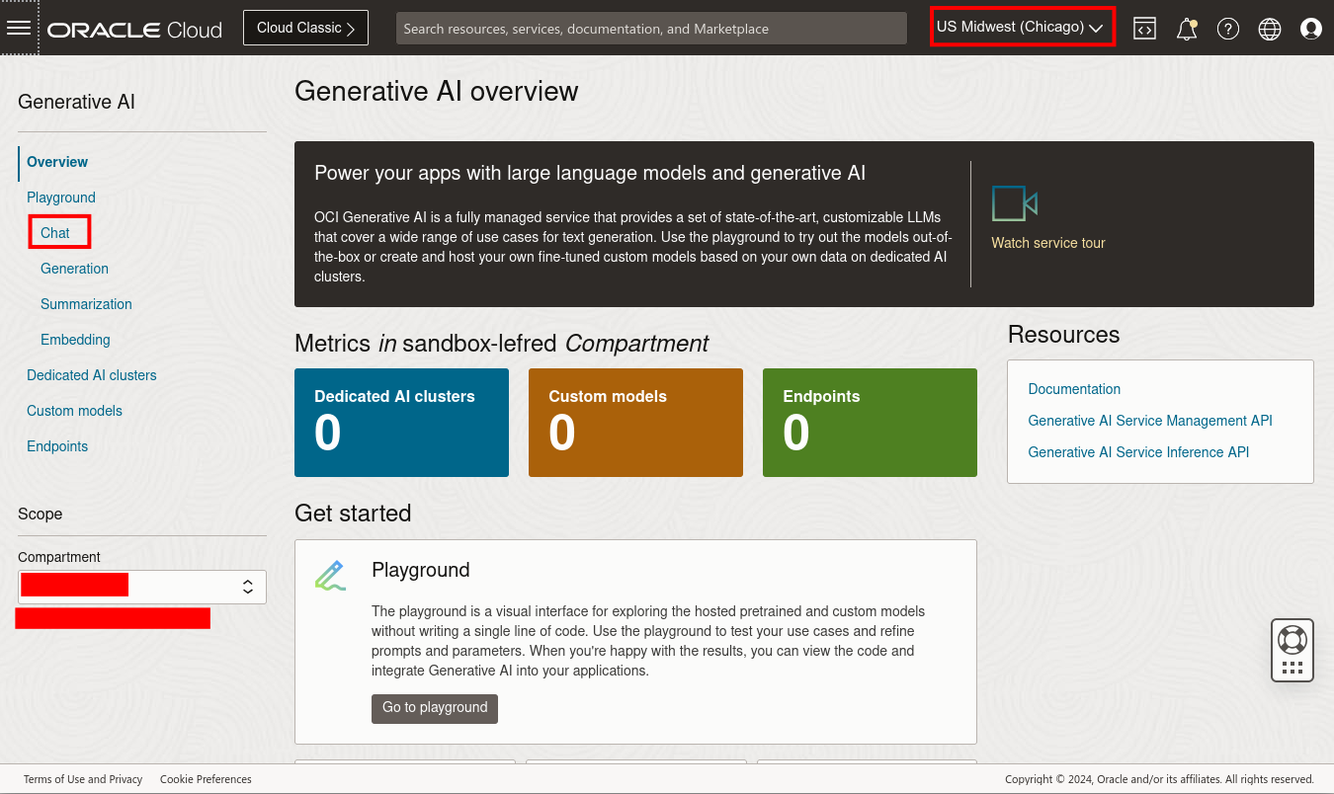Click the Go to playground button
This screenshot has height=794, width=1334.
click(x=434, y=708)
